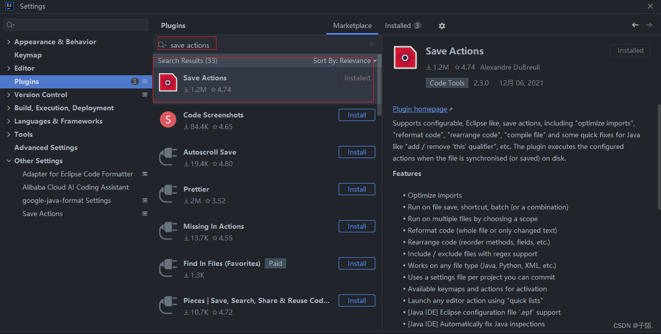The image size is (661, 334).
Task: Select Plugins in the settings tree
Action: coord(76,81)
